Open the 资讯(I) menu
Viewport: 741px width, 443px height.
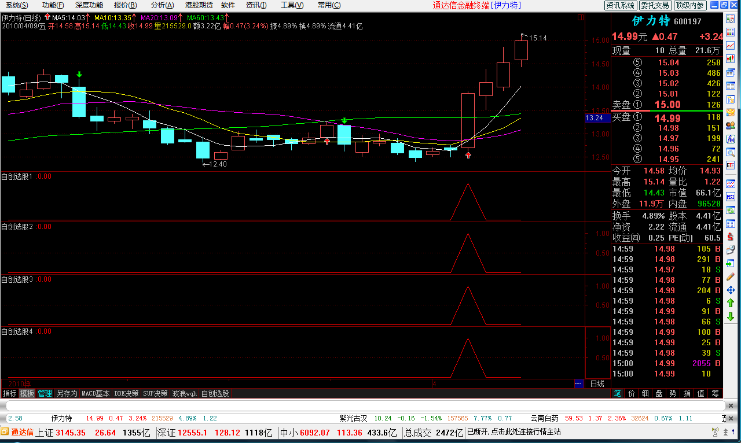256,5
